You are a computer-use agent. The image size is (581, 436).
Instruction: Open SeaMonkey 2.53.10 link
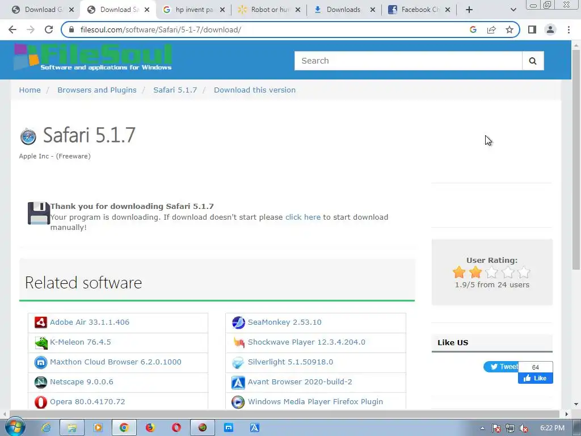pos(285,322)
